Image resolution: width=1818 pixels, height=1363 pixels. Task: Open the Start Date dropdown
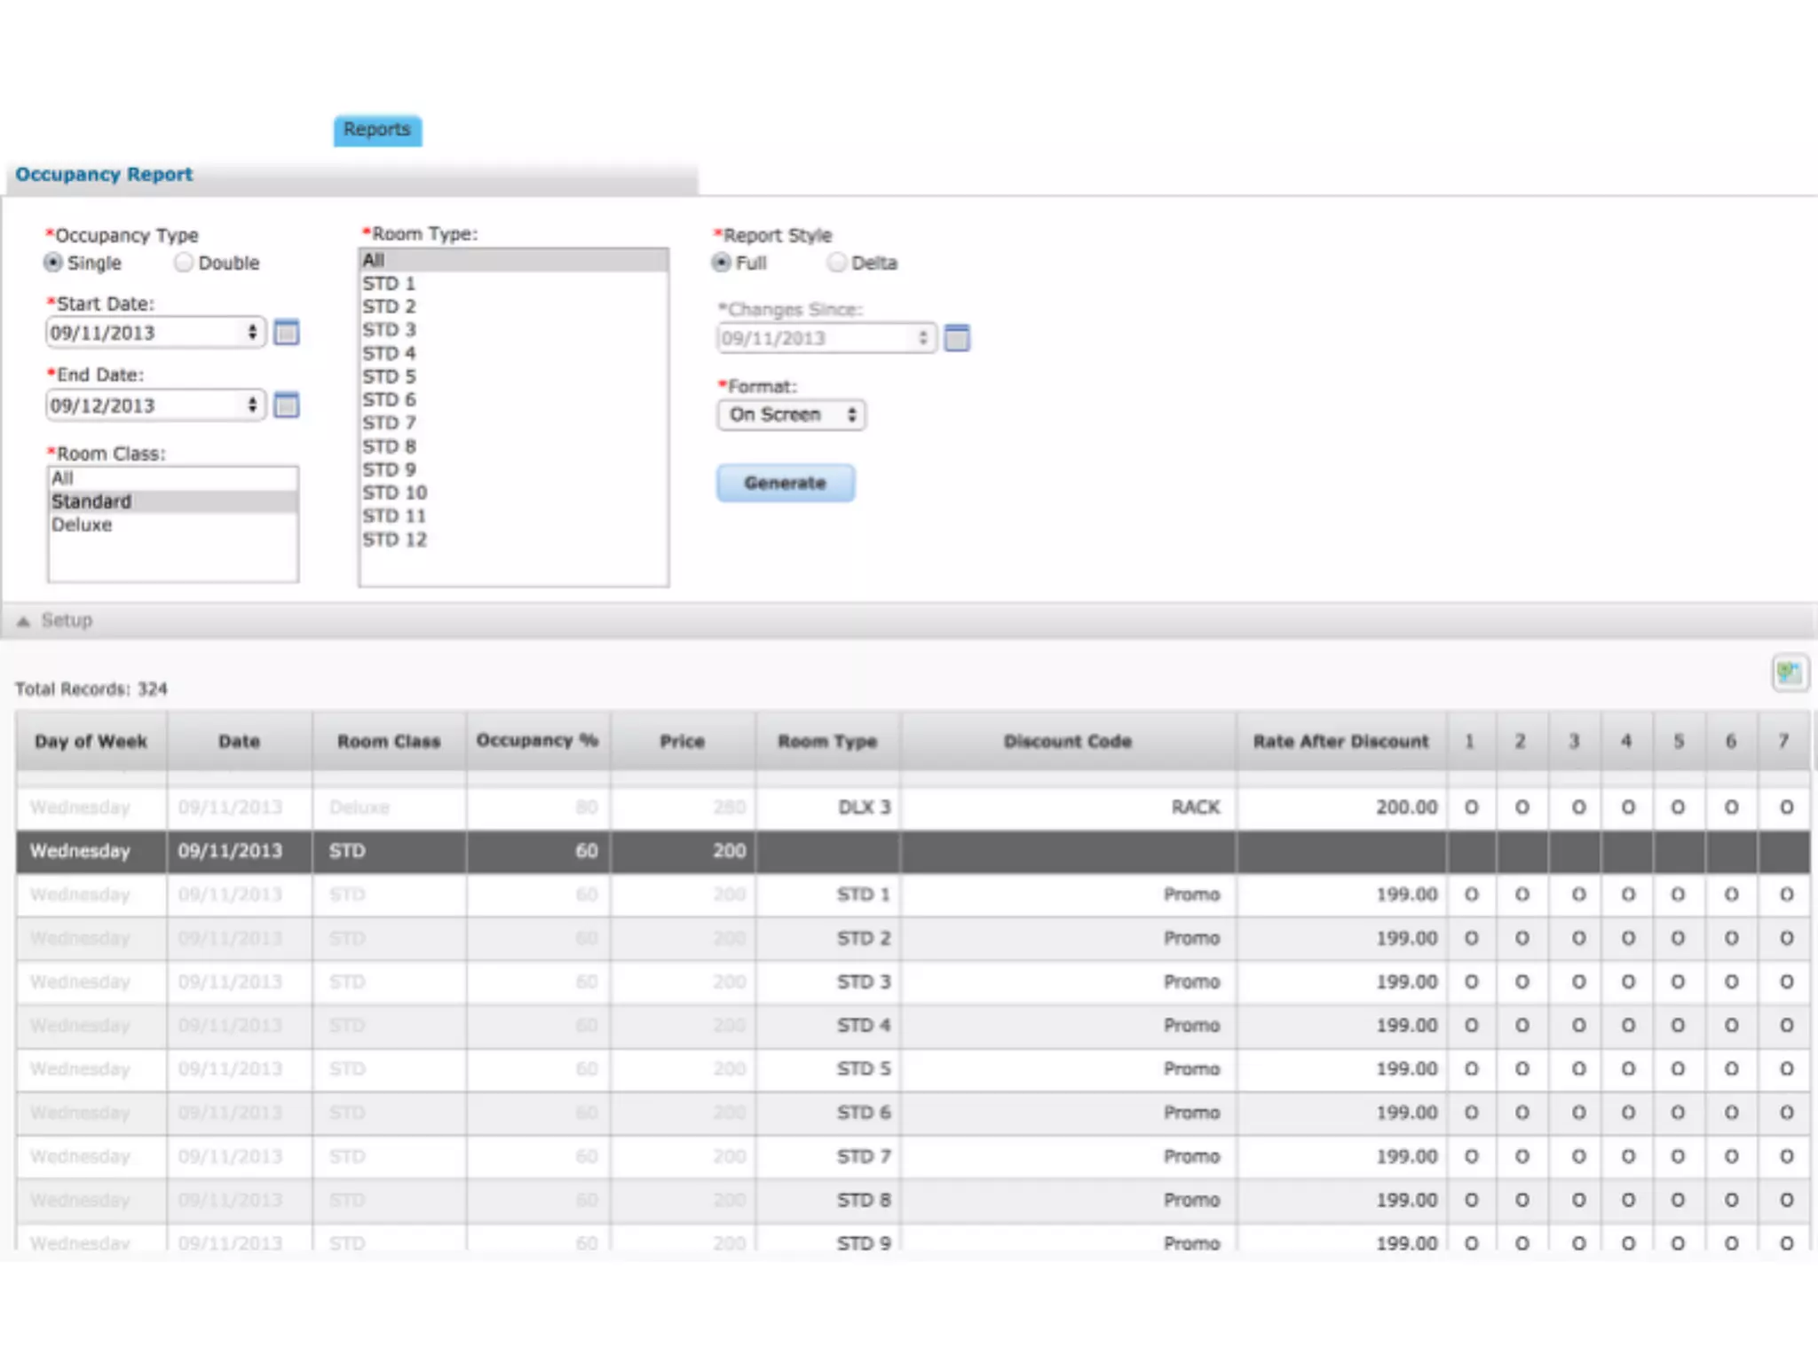point(155,333)
